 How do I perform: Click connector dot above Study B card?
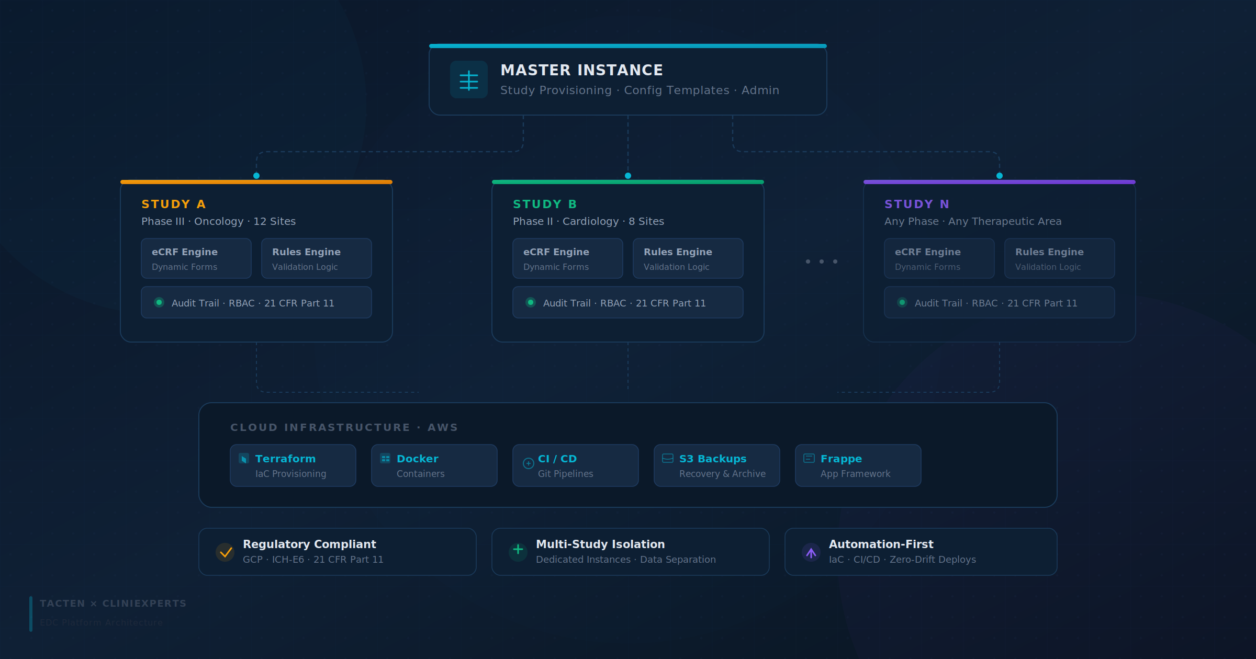628,176
